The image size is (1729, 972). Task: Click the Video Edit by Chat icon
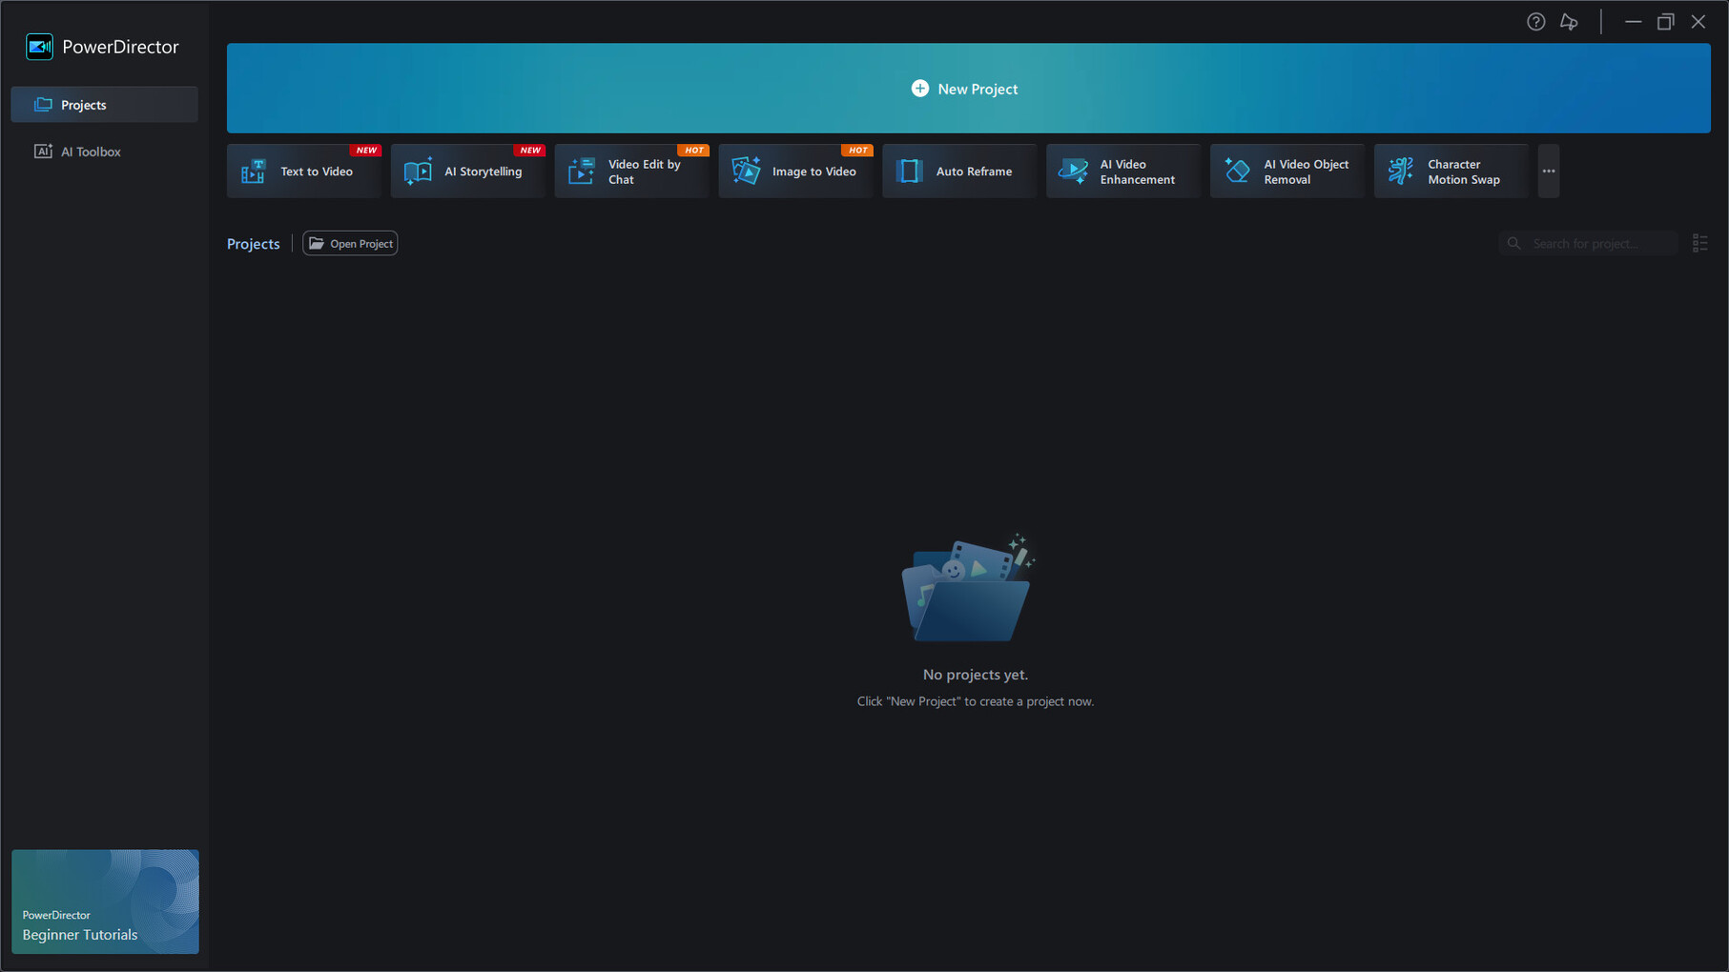click(x=582, y=172)
